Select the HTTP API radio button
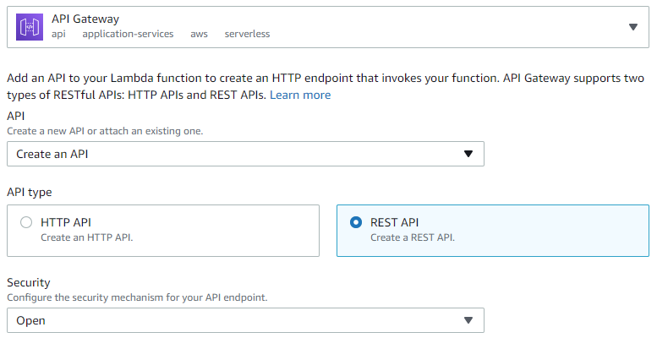657x338 pixels. (x=26, y=222)
